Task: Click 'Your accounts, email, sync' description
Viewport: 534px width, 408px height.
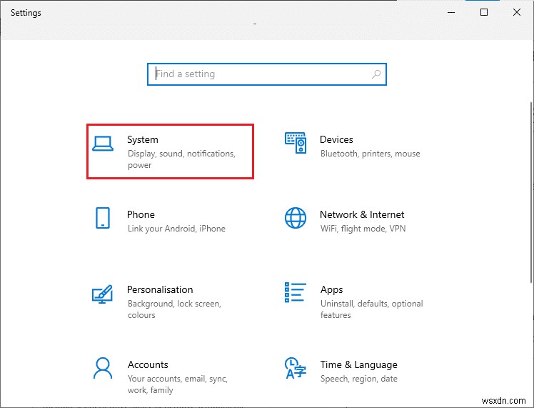Action: [x=178, y=379]
